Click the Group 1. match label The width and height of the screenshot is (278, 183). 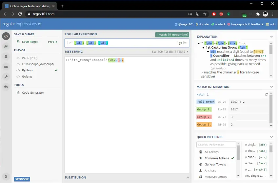204,109
